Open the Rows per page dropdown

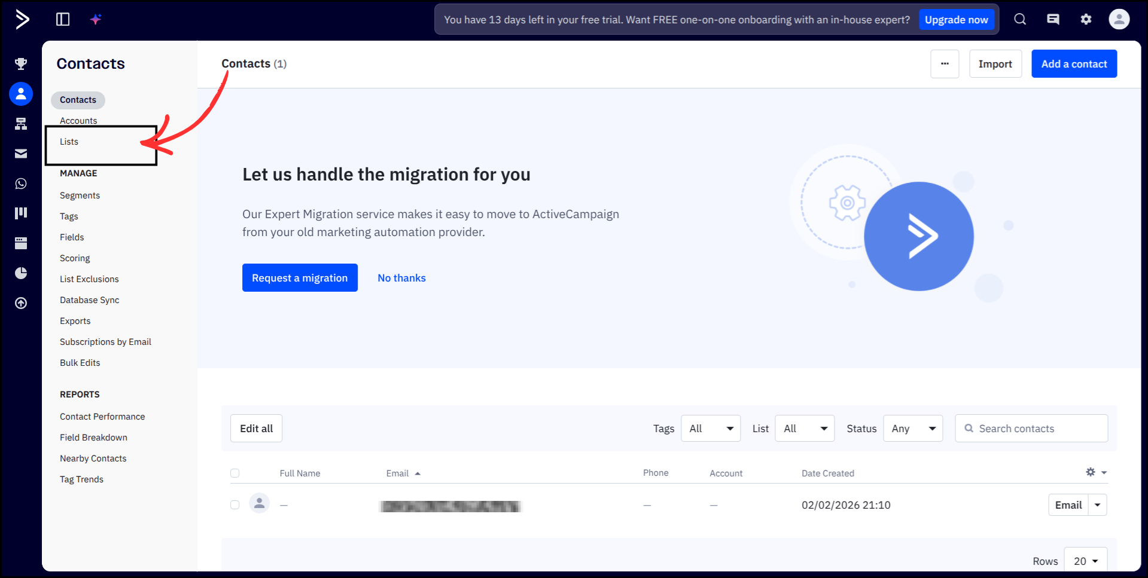pos(1085,561)
